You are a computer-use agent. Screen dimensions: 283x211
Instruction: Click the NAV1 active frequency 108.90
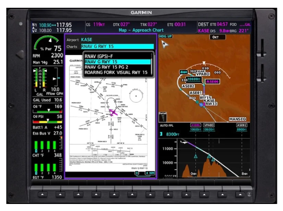pyautogui.click(x=45, y=25)
